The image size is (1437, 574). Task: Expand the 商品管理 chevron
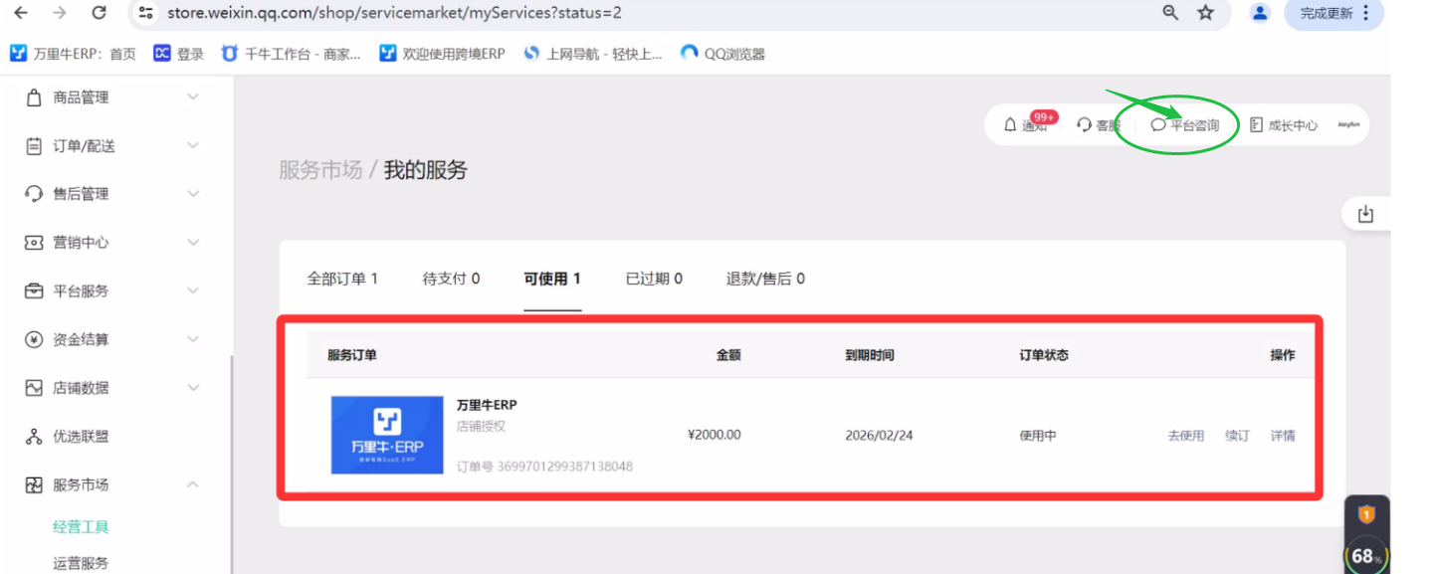(193, 97)
